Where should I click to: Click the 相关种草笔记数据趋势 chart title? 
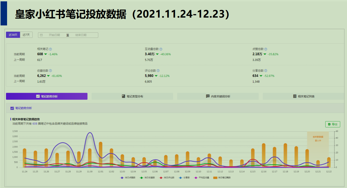pyautogui.click(x=26, y=119)
